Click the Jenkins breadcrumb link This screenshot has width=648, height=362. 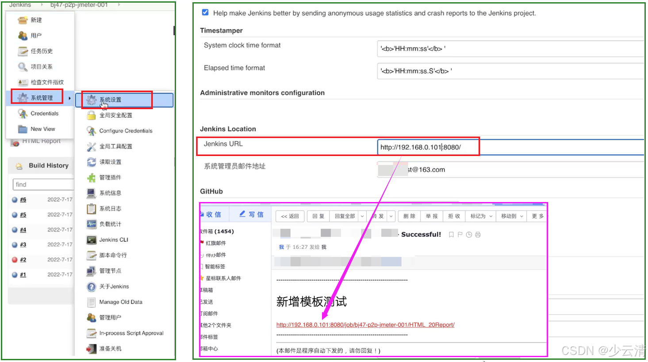click(20, 5)
